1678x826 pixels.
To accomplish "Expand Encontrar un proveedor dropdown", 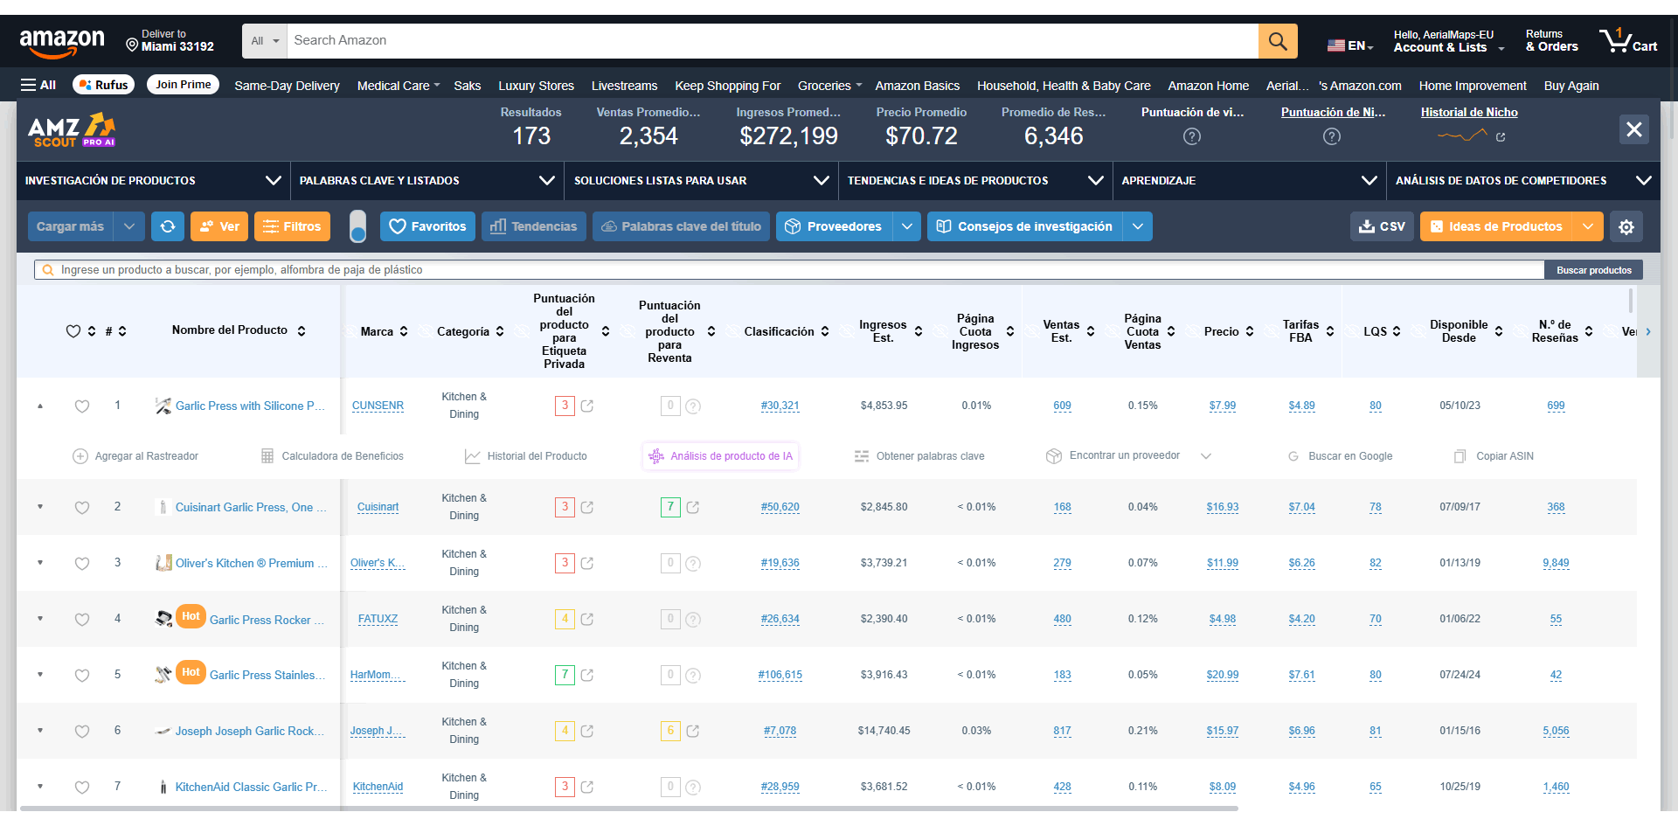I will pos(1206,456).
